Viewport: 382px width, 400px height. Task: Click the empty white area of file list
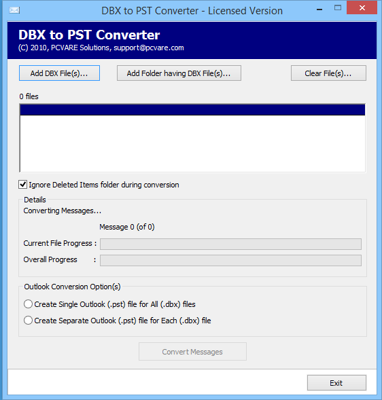192,143
